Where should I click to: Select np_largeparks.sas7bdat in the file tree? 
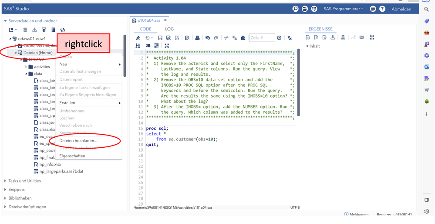click(x=61, y=171)
